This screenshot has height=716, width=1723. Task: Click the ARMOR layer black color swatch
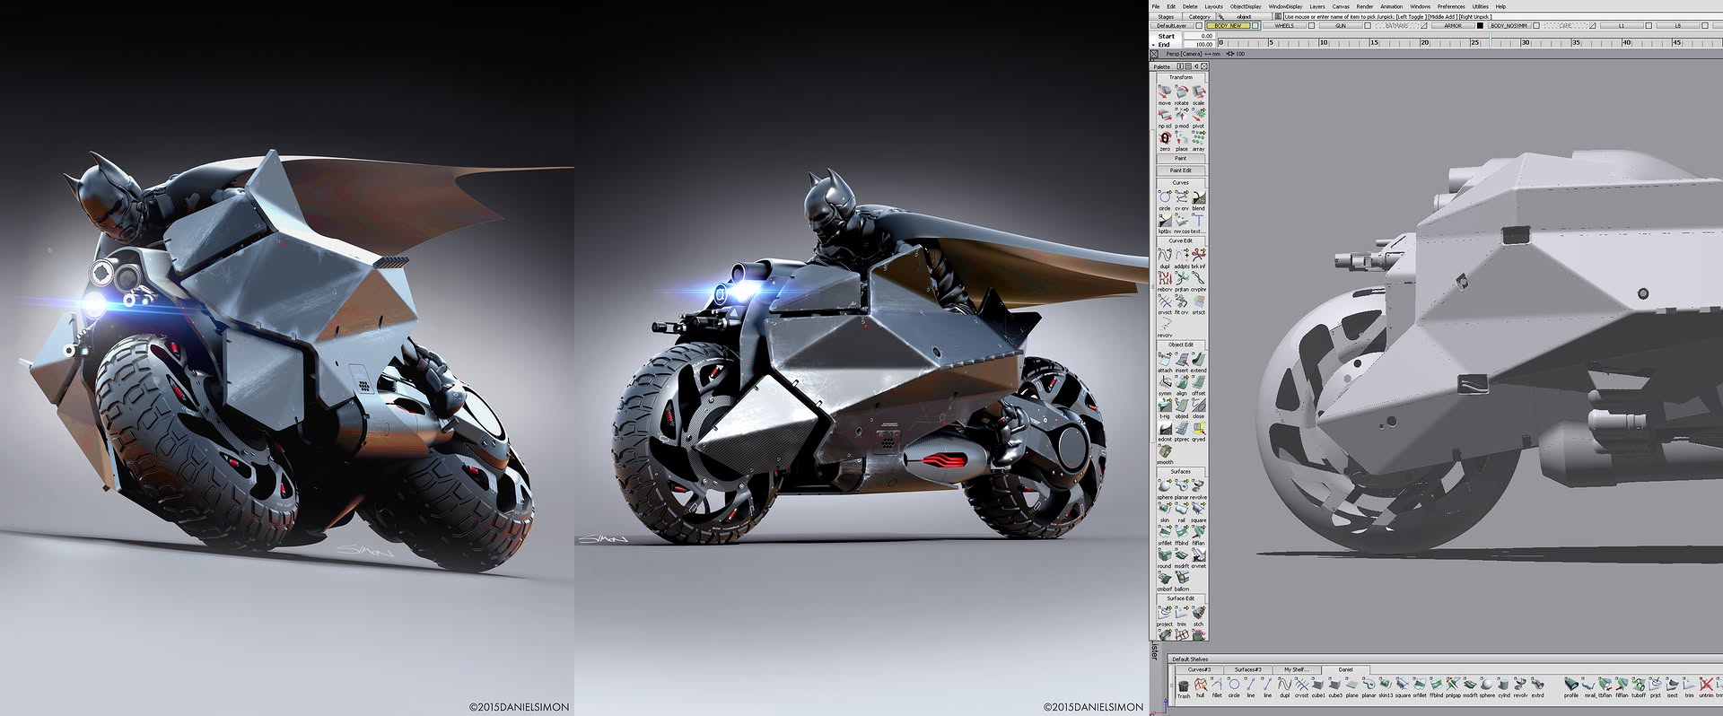pos(1480,26)
